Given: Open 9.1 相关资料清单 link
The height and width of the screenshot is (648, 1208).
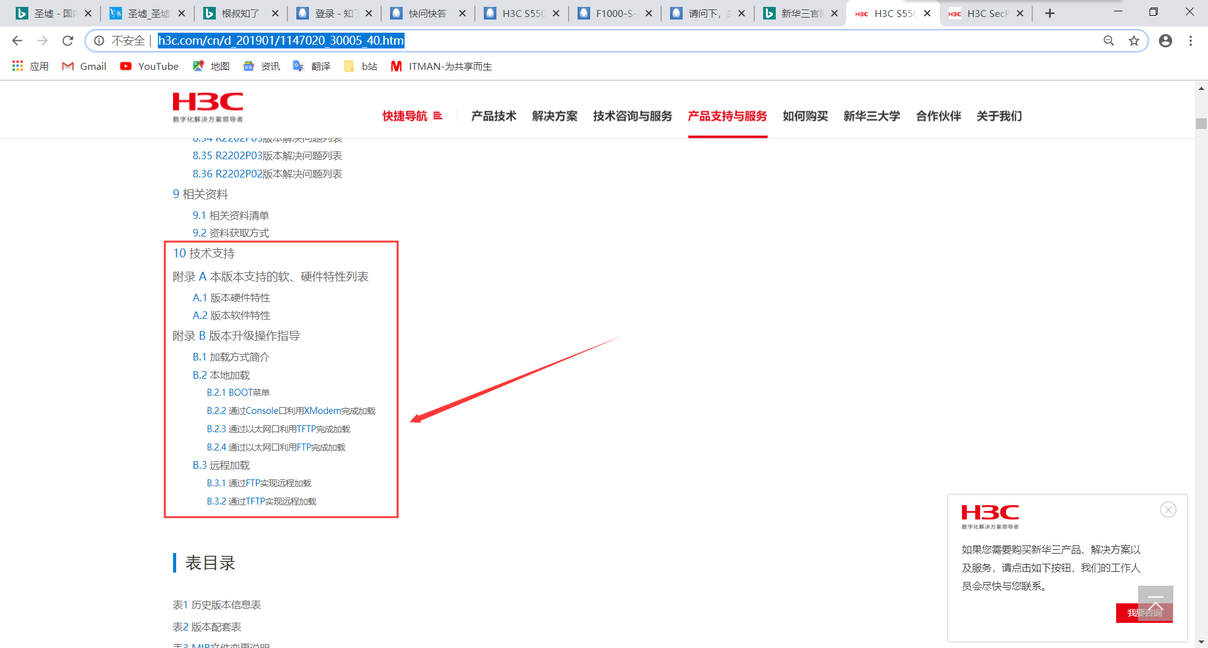Looking at the screenshot, I should point(231,215).
